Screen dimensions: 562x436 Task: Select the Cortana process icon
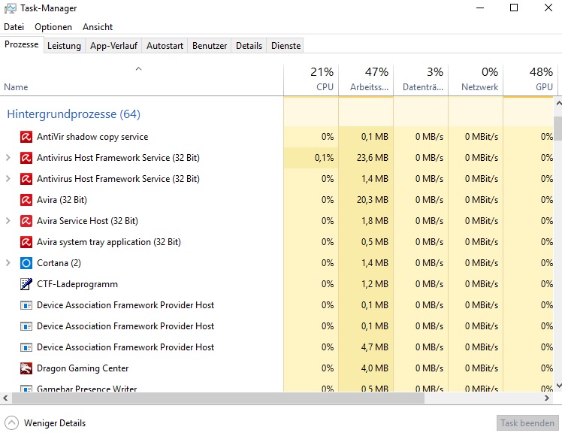click(x=26, y=263)
